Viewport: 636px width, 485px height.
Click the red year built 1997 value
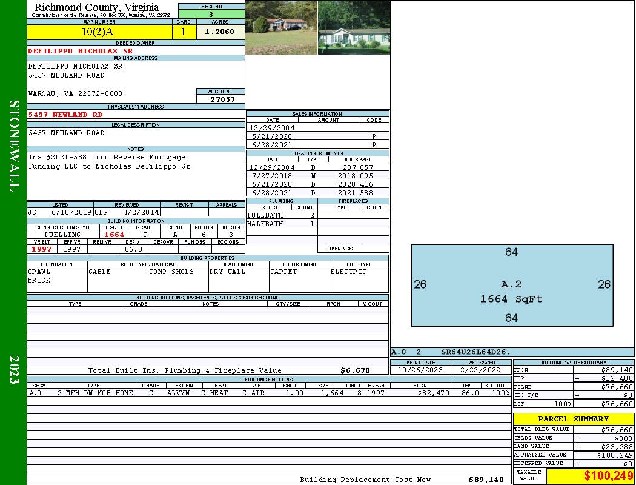[42, 249]
